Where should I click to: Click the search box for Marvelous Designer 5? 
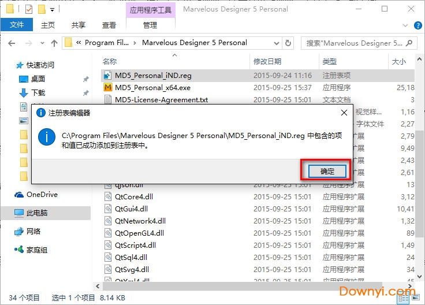click(353, 43)
